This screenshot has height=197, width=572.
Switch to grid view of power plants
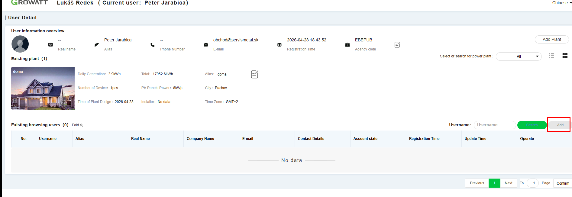point(565,56)
